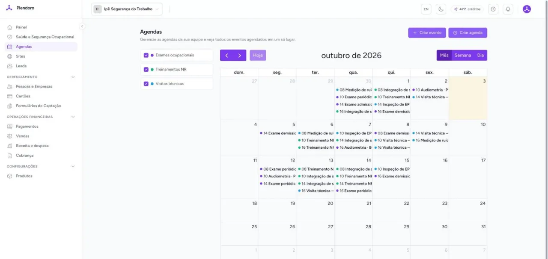Viewport: 548px width, 259px height.
Task: Click the outubro de 2026 month title
Action: 351,56
